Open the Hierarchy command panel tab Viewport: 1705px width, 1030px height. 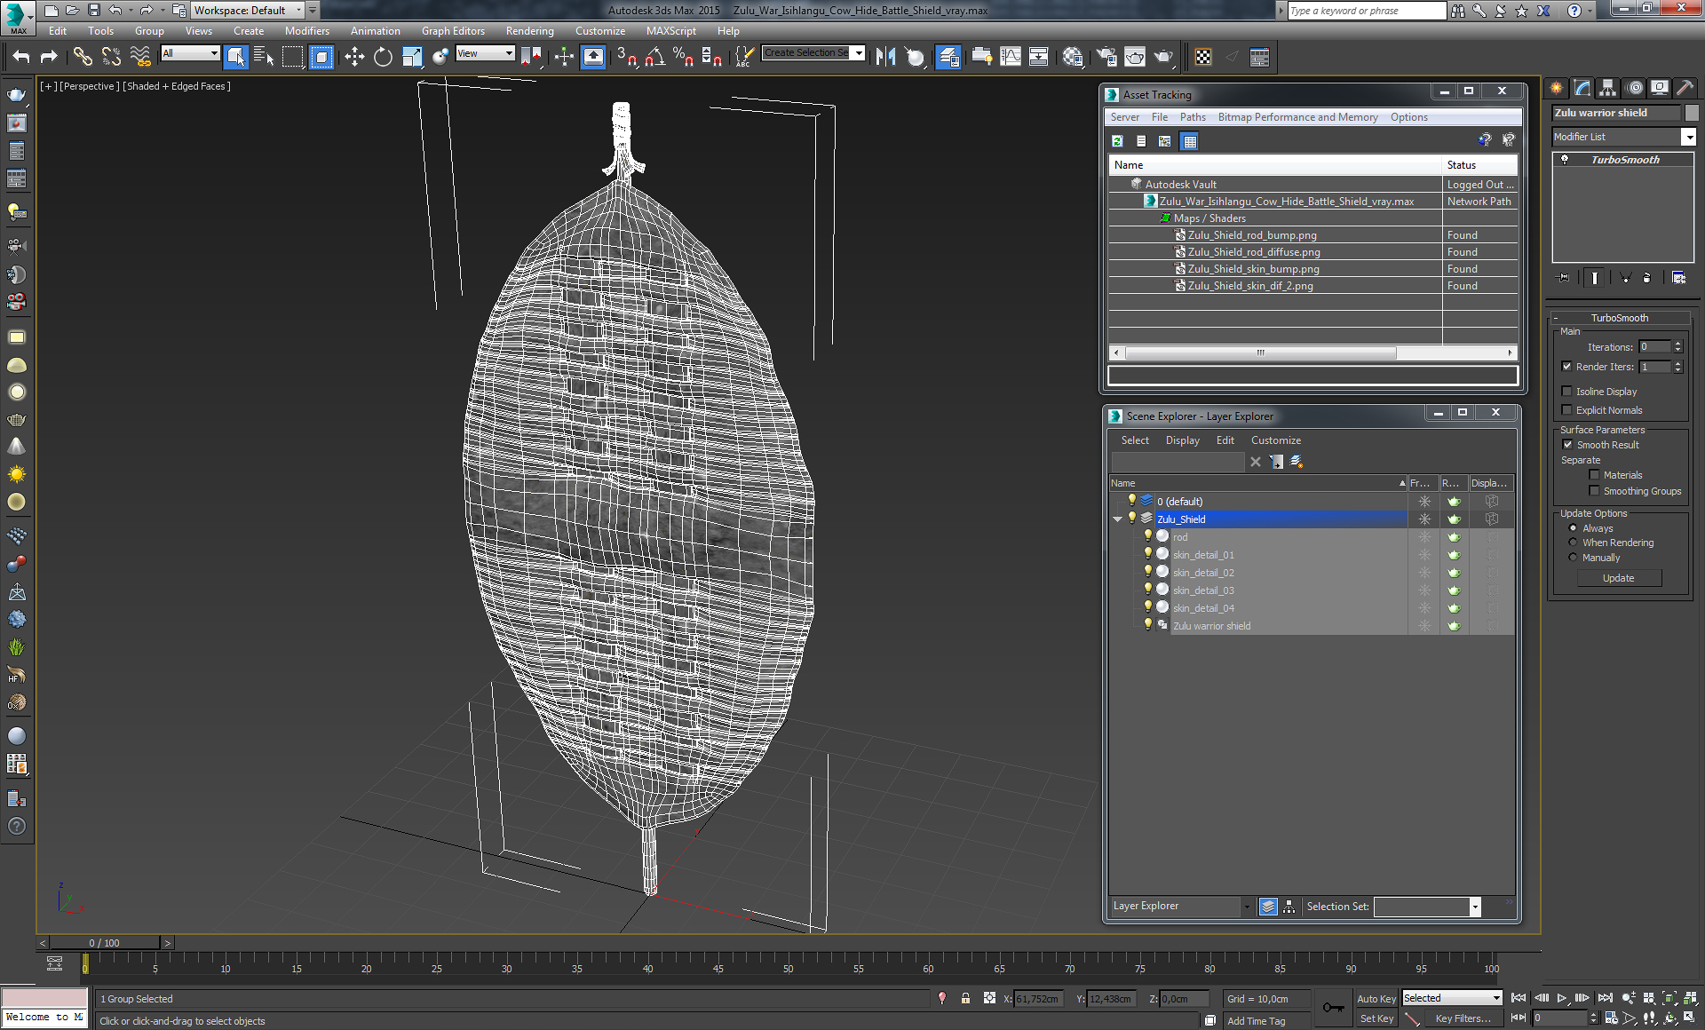coord(1608,88)
